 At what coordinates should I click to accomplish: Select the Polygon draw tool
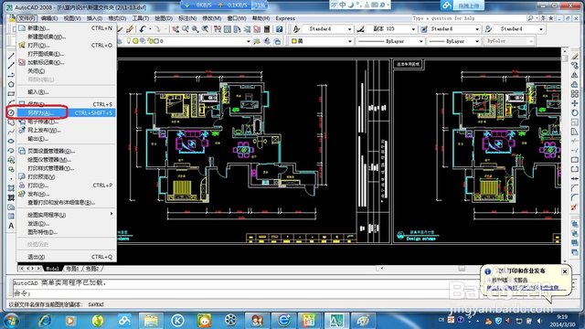[x=11, y=84]
